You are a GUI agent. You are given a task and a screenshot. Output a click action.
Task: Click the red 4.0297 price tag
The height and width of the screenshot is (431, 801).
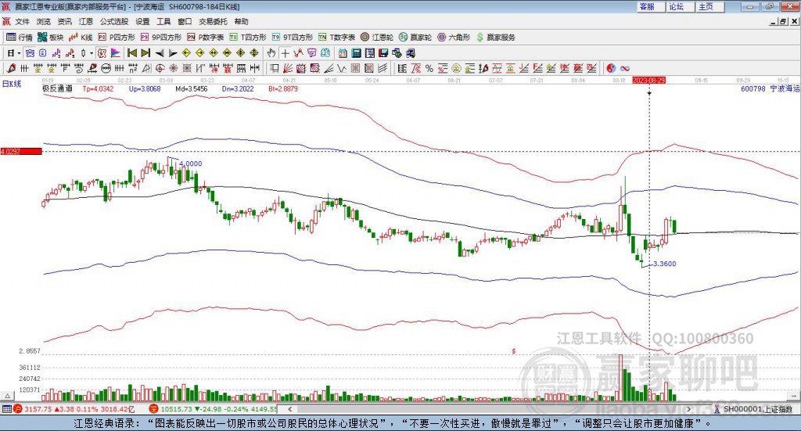(21, 151)
